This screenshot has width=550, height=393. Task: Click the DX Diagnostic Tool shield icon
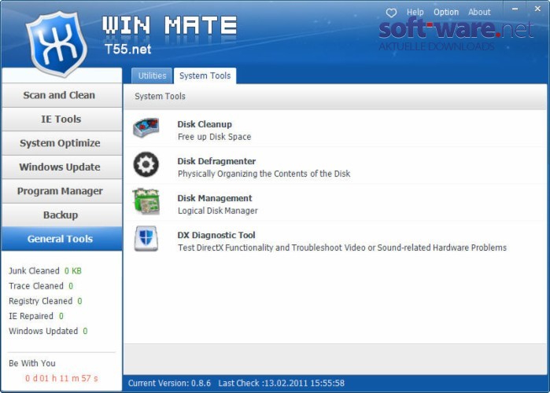tap(146, 238)
